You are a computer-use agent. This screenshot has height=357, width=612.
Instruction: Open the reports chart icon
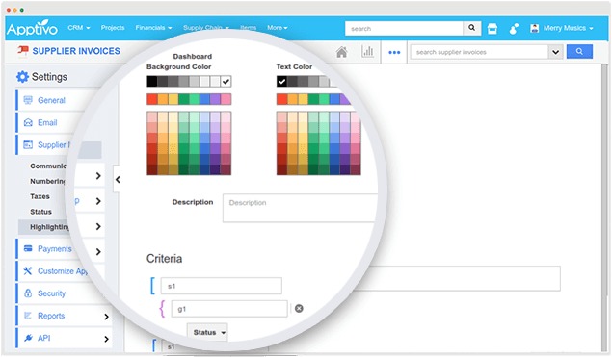367,51
